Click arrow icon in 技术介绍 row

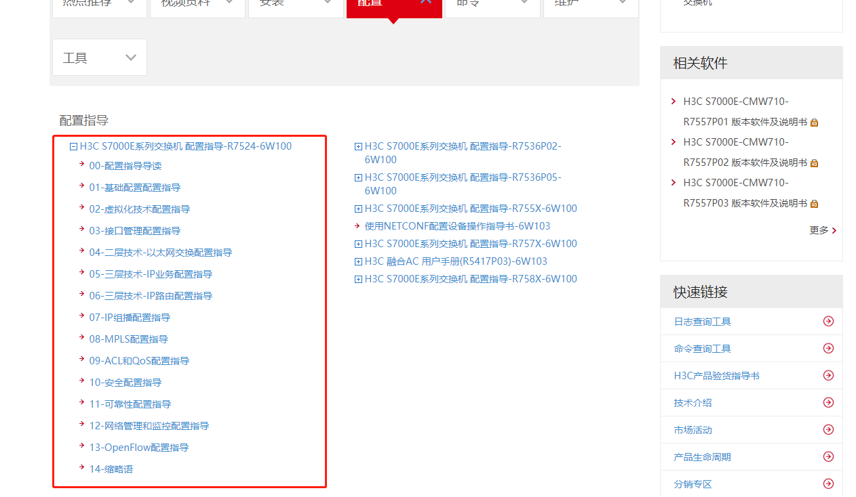pos(828,403)
